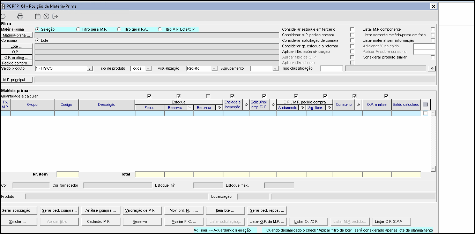Screen dimensions: 475x234
Task: Click the Item lote ... button
Action: pyautogui.click(x=225, y=211)
